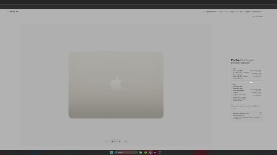
Task: Select the 10-core GPU chip option
Action: pos(247,92)
